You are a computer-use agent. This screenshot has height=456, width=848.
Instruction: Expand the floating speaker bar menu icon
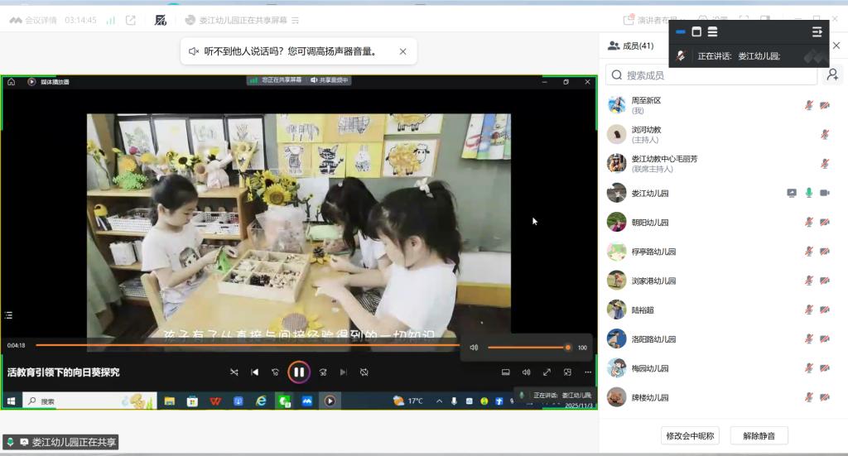[x=817, y=31]
